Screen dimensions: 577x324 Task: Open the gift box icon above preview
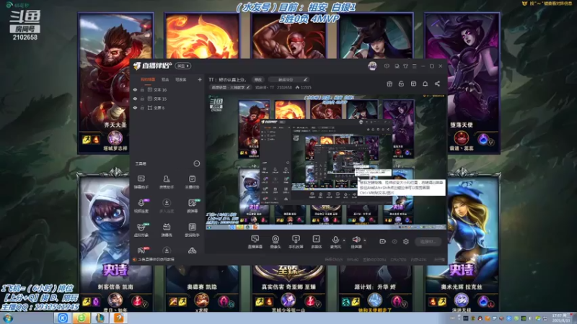tap(389, 84)
